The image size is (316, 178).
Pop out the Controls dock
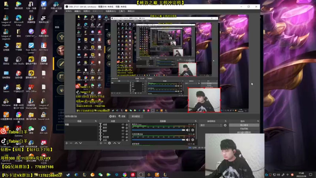pos(258,121)
